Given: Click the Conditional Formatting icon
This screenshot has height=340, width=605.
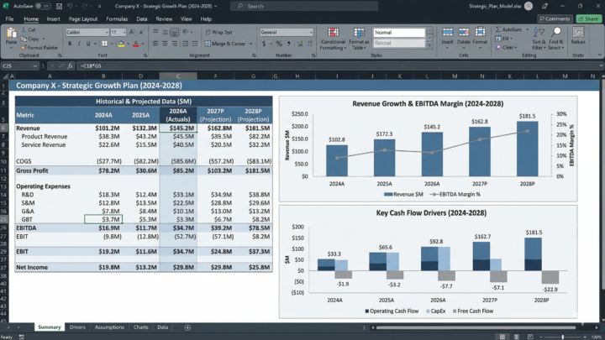Looking at the screenshot, I should tap(333, 33).
